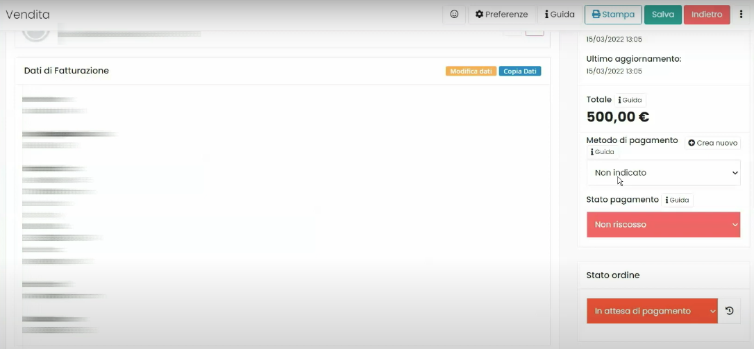Viewport: 754px width, 349px height.
Task: Open the In attesa di pagamento dropdown
Action: (x=652, y=311)
